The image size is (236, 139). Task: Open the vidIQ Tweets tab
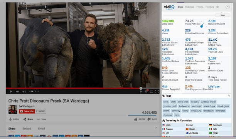coord(200,7)
